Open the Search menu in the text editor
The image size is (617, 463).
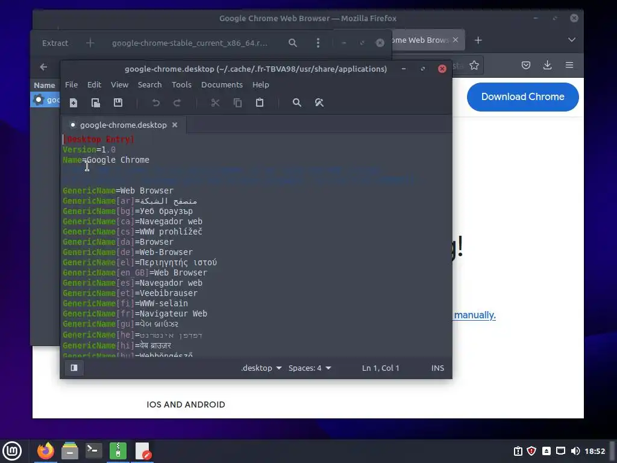click(x=149, y=84)
